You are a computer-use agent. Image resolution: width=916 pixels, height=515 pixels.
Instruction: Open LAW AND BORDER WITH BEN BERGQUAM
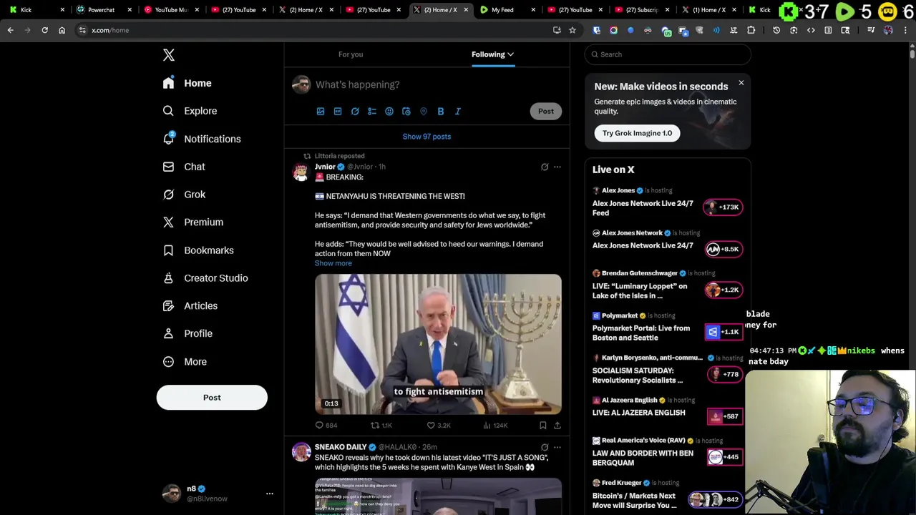tap(643, 458)
